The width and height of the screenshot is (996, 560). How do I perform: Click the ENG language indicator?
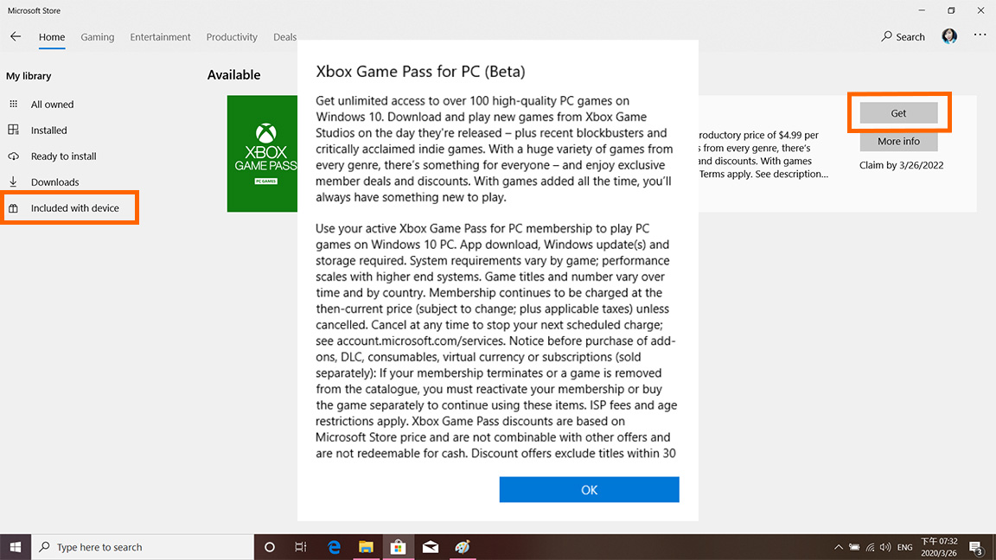tap(904, 547)
